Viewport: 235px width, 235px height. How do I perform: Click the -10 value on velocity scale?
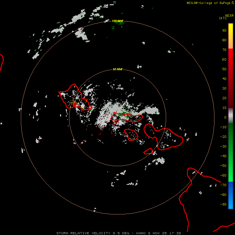tap(223, 127)
